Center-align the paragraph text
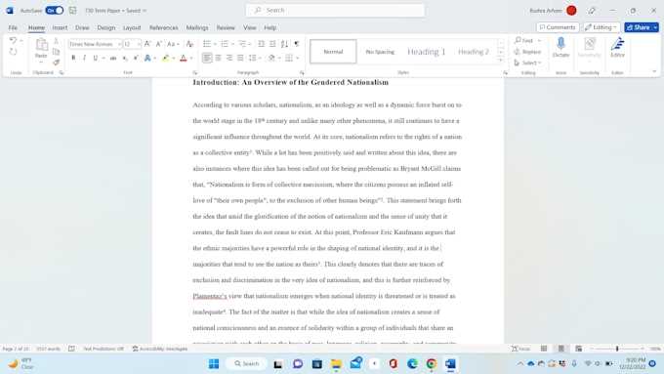The width and height of the screenshot is (664, 374). pos(218,58)
